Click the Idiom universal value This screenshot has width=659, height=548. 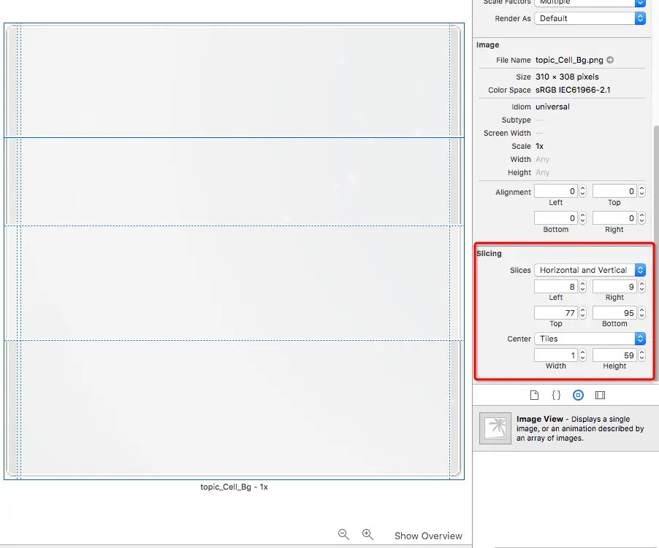[552, 107]
